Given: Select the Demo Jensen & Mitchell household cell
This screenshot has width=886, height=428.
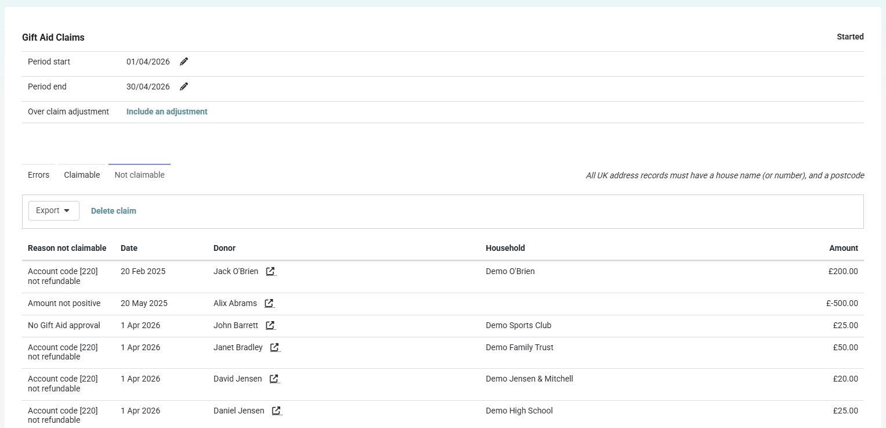Looking at the screenshot, I should click(x=529, y=379).
